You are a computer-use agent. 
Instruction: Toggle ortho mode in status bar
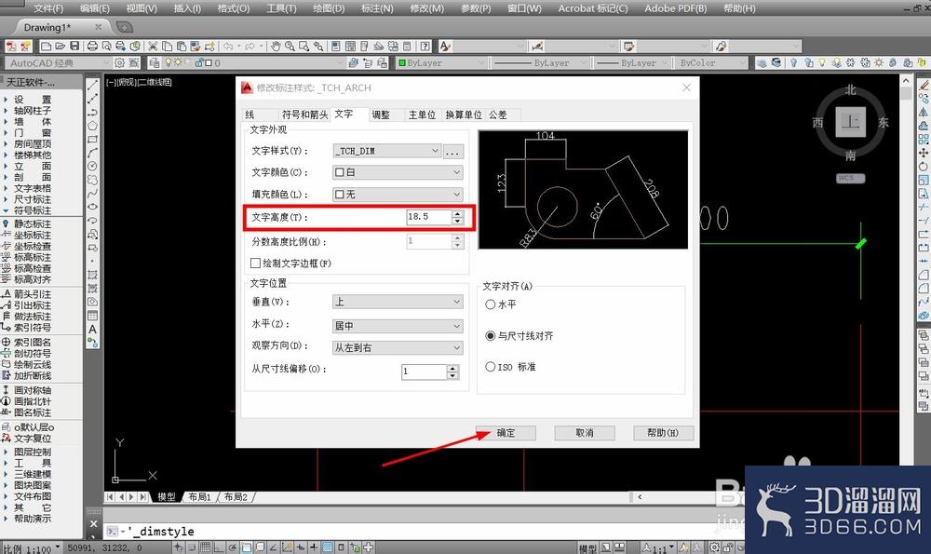219,547
